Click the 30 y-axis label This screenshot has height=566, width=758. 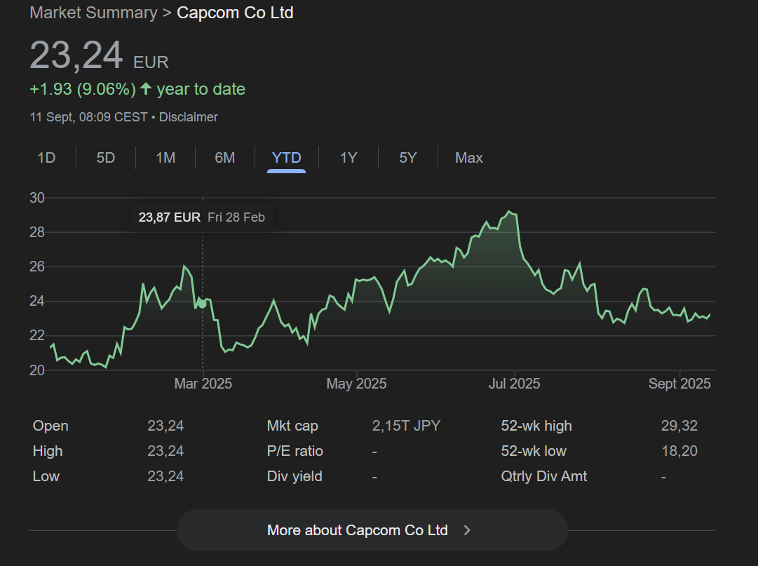[36, 198]
